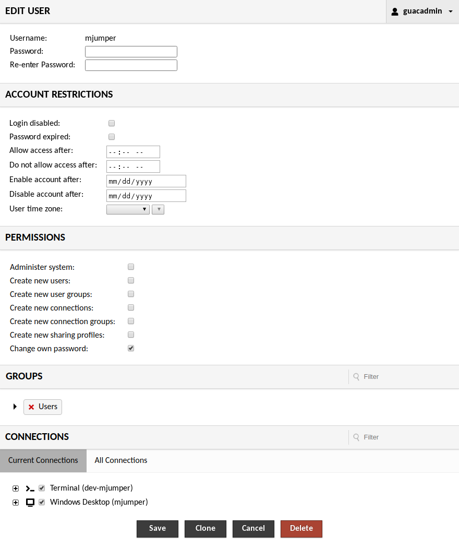Check the Administer system permission

[131, 267]
